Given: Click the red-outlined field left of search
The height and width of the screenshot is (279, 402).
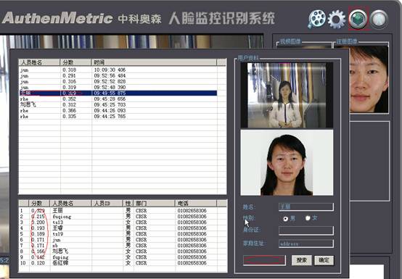Looking at the screenshot, I should [x=264, y=260].
